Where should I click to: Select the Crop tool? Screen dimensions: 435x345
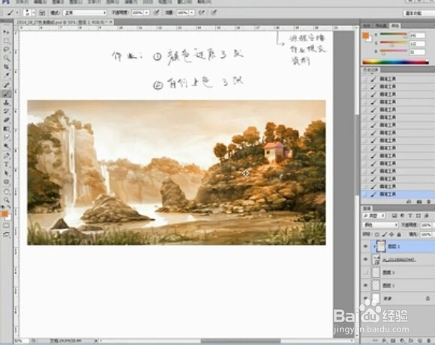point(6,67)
